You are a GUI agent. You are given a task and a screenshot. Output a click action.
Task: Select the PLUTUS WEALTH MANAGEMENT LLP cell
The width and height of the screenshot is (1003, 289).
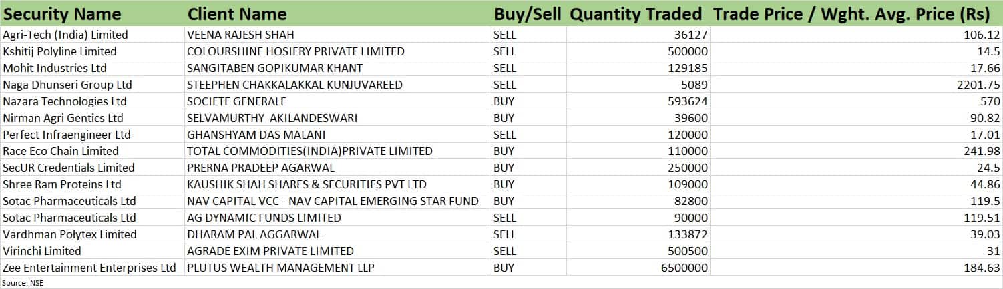337,268
